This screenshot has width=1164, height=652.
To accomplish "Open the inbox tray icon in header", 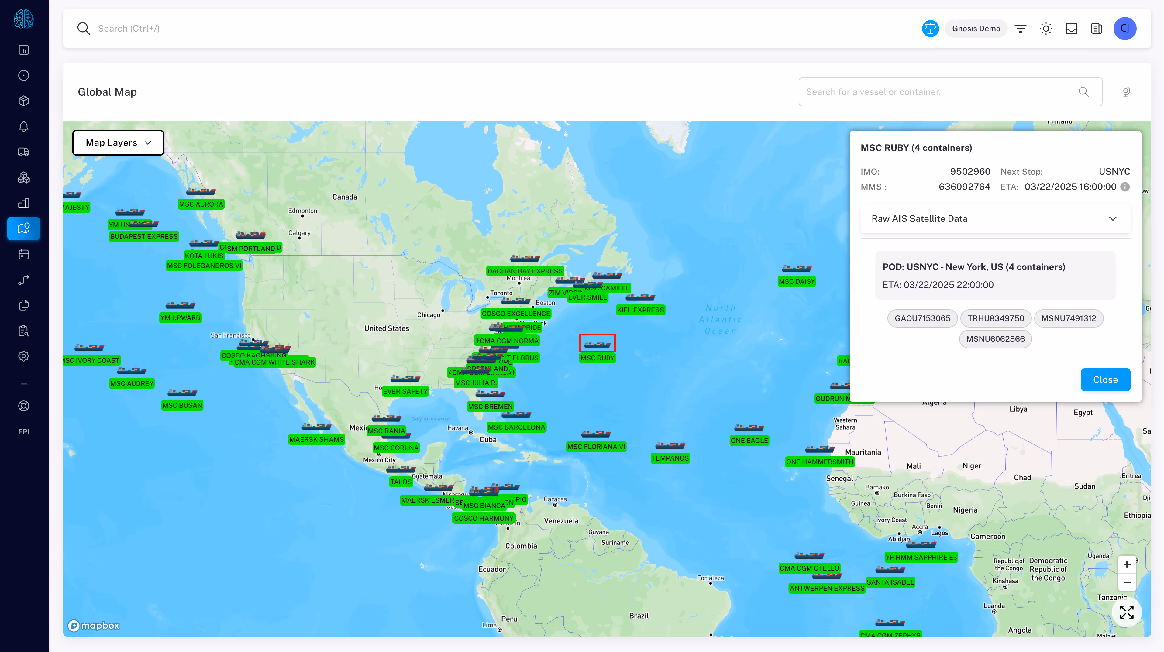I will coord(1071,29).
